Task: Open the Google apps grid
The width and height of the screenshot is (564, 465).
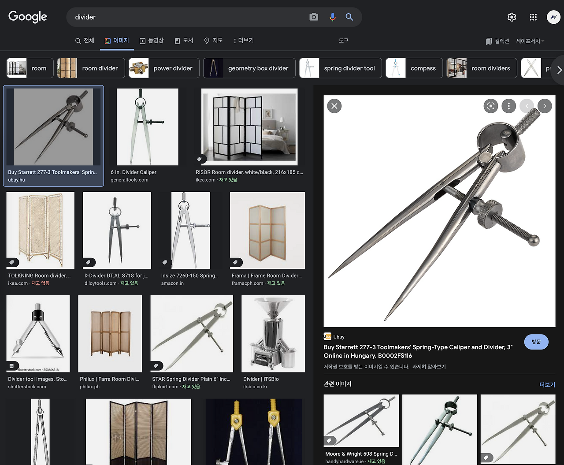Action: click(x=533, y=17)
